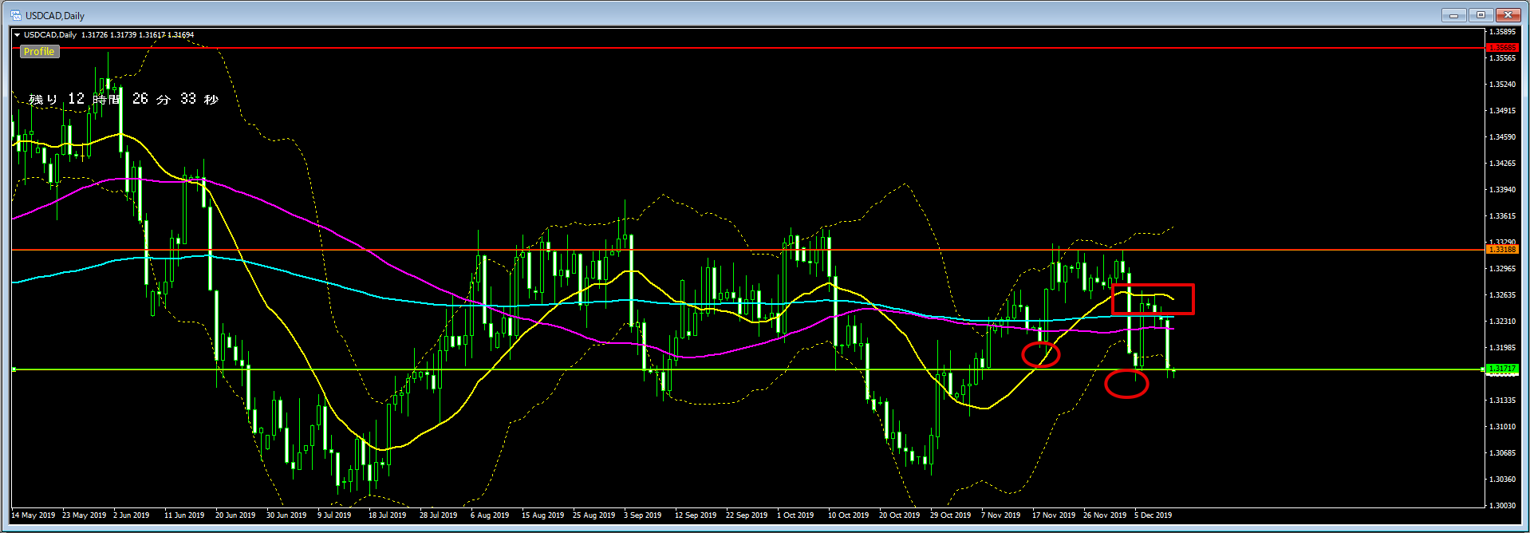Click the 6 Aug 2019 date label
Screen dimensions: 1530x533
pos(490,515)
